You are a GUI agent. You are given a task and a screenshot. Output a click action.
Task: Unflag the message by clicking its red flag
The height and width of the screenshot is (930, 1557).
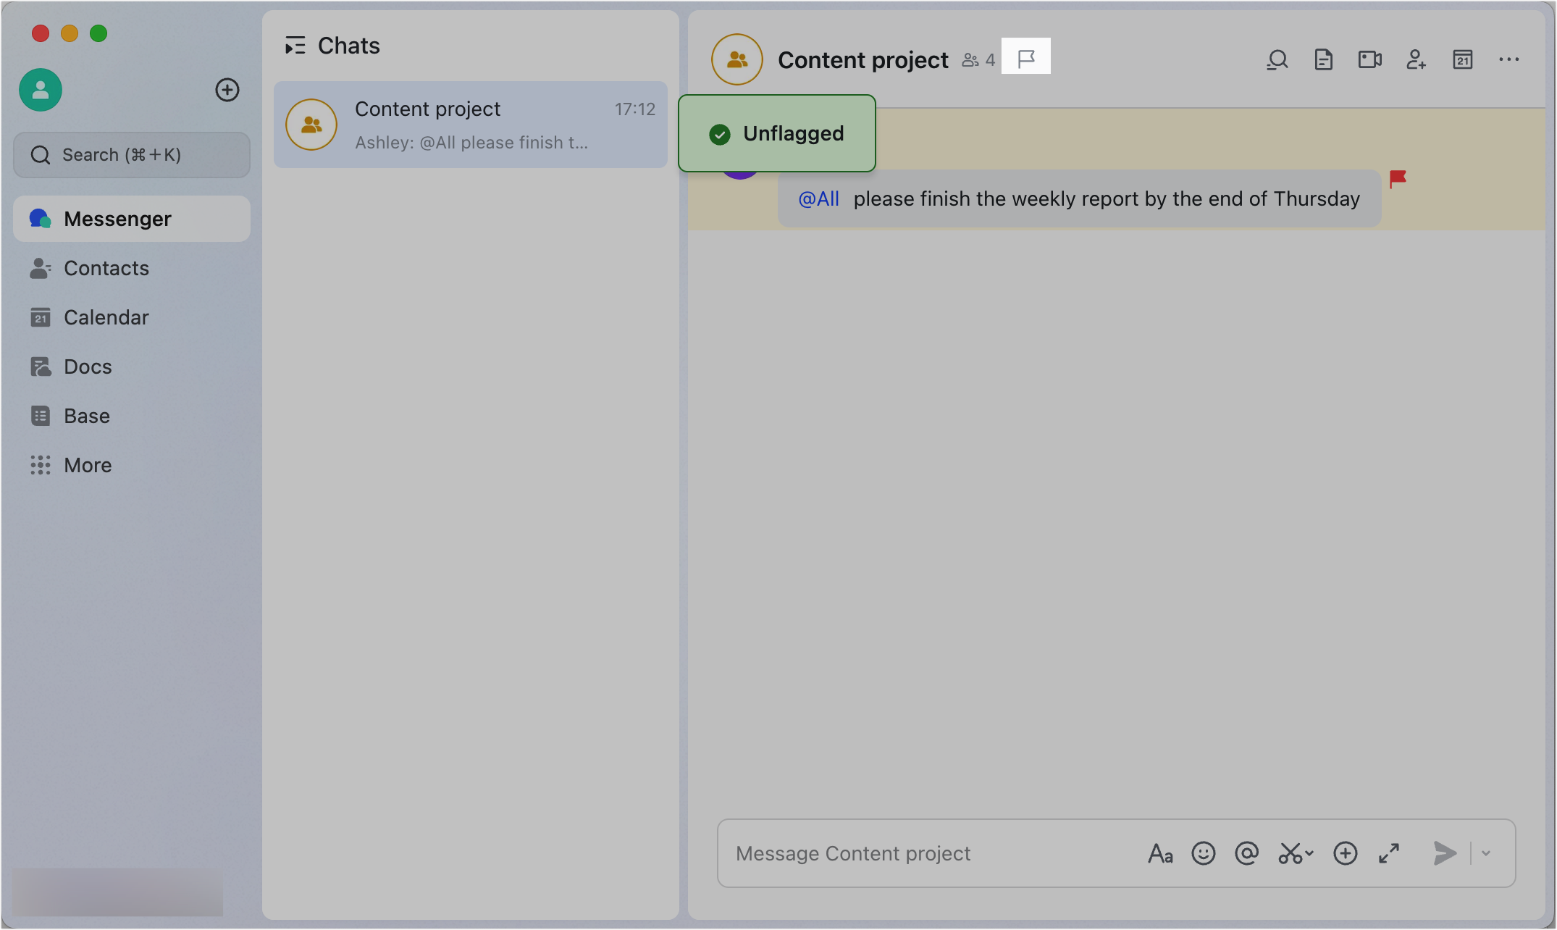pyautogui.click(x=1398, y=178)
